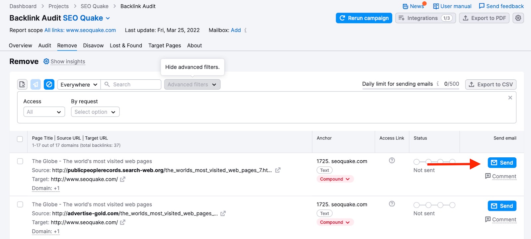Click access link question icon in second row
Image resolution: width=531 pixels, height=239 pixels.
pyautogui.click(x=392, y=203)
